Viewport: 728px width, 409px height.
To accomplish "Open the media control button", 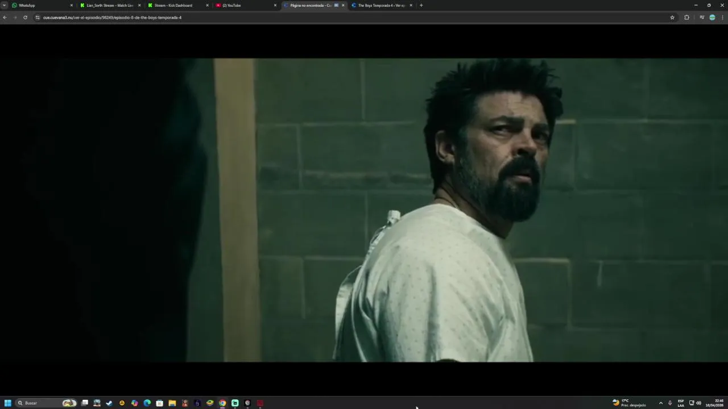I will (702, 18).
